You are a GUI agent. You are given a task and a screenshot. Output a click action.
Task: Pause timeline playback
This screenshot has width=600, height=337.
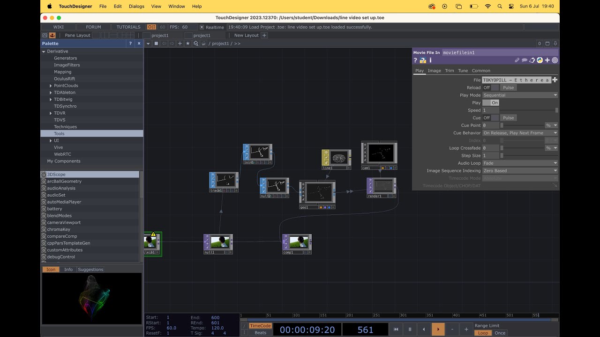tap(410, 329)
